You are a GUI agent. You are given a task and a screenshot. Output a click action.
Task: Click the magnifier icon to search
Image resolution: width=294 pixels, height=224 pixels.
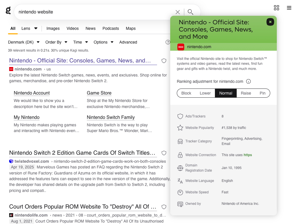tap(190, 12)
